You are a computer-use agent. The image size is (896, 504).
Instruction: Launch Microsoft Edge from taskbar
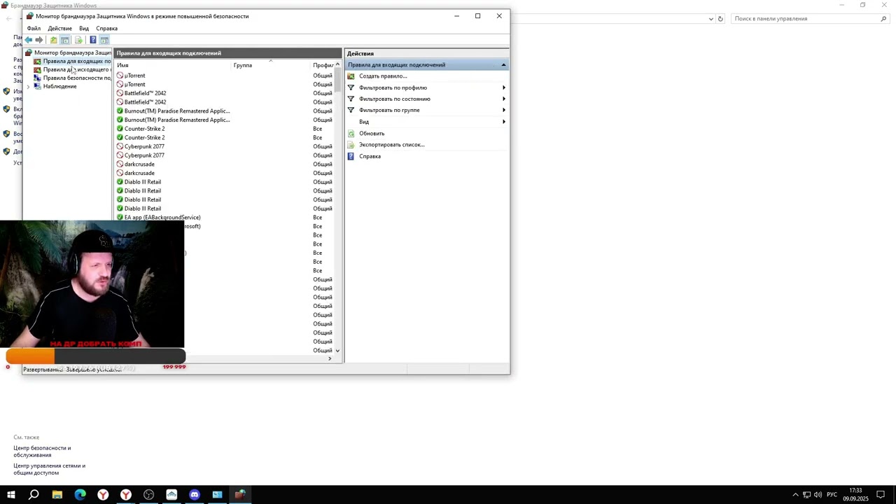coord(80,495)
